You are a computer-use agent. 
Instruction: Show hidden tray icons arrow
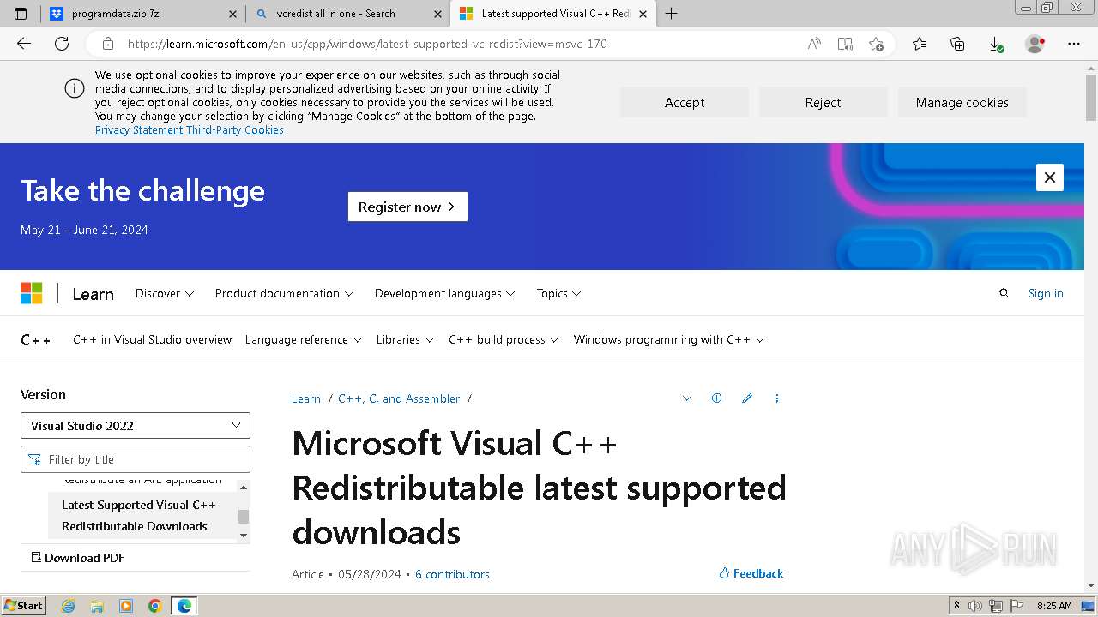pyautogui.click(x=956, y=606)
